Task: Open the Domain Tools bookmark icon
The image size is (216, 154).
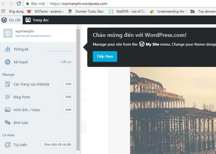Action: pos(70,11)
